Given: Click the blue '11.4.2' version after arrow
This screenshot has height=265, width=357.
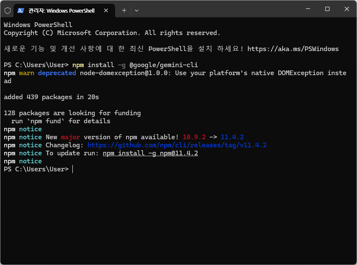Looking at the screenshot, I should tap(232, 137).
